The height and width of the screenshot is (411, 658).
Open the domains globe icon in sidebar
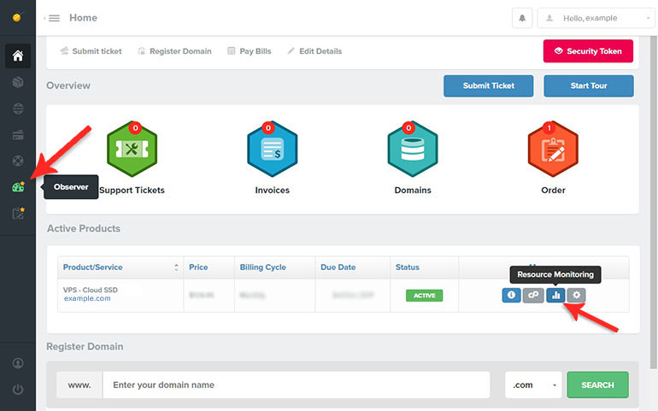tap(18, 109)
